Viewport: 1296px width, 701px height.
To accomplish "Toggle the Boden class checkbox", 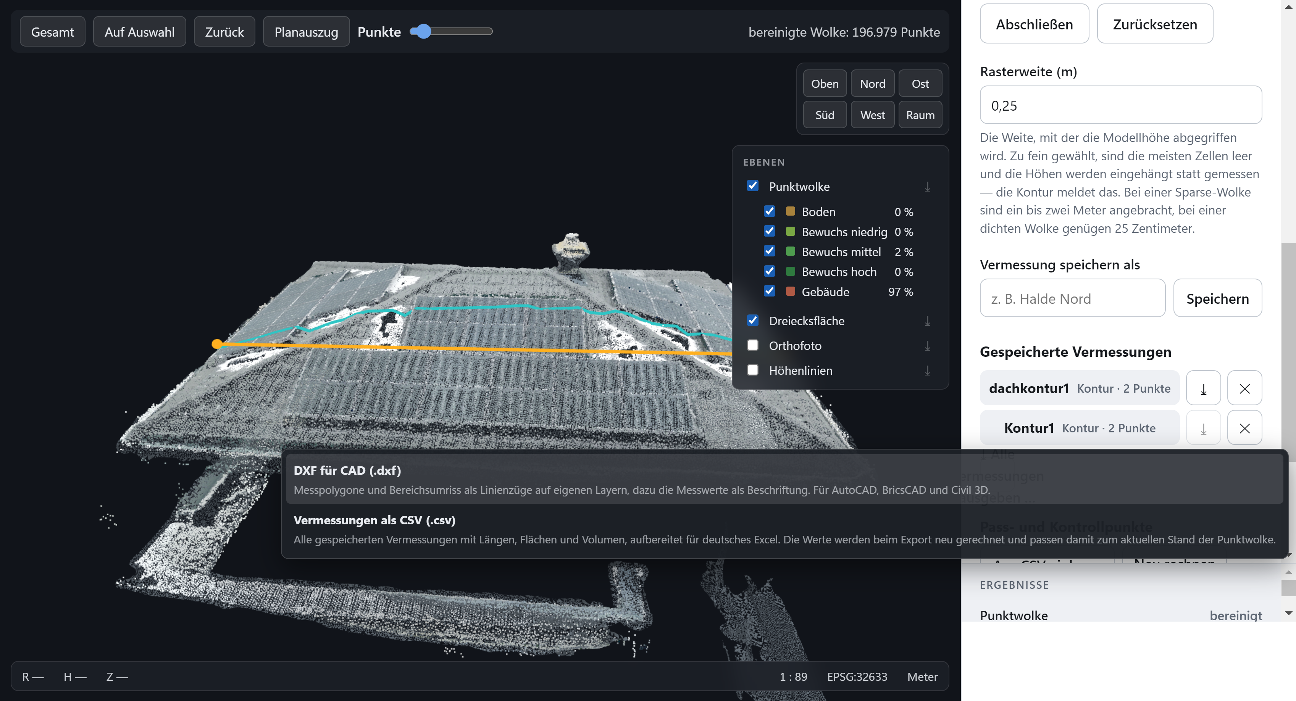I will (x=769, y=211).
